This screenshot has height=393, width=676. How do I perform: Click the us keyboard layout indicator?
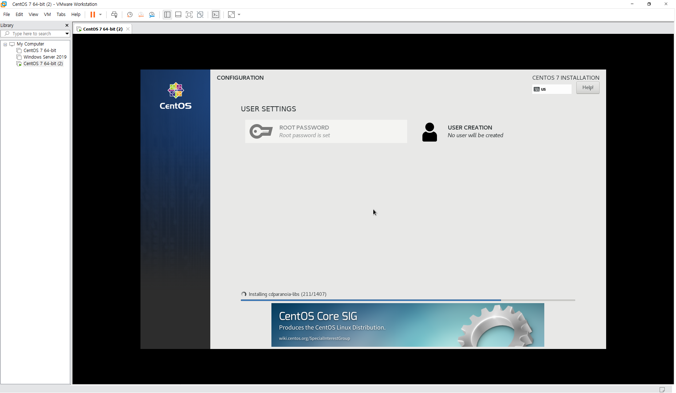(x=552, y=89)
